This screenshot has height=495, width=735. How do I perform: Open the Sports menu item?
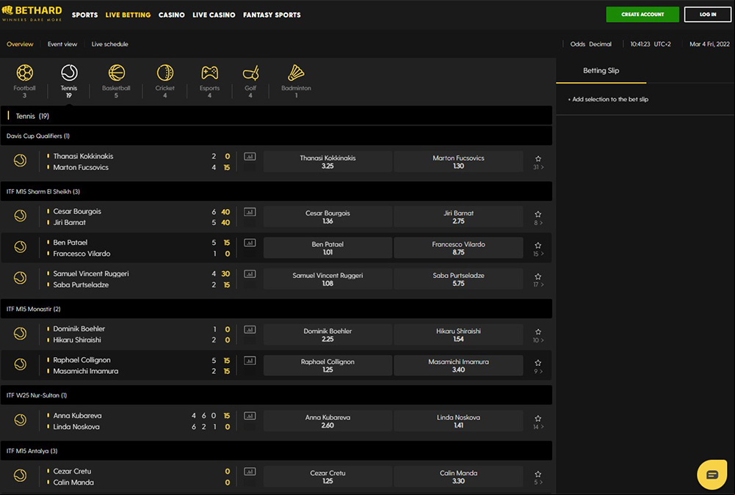point(85,15)
